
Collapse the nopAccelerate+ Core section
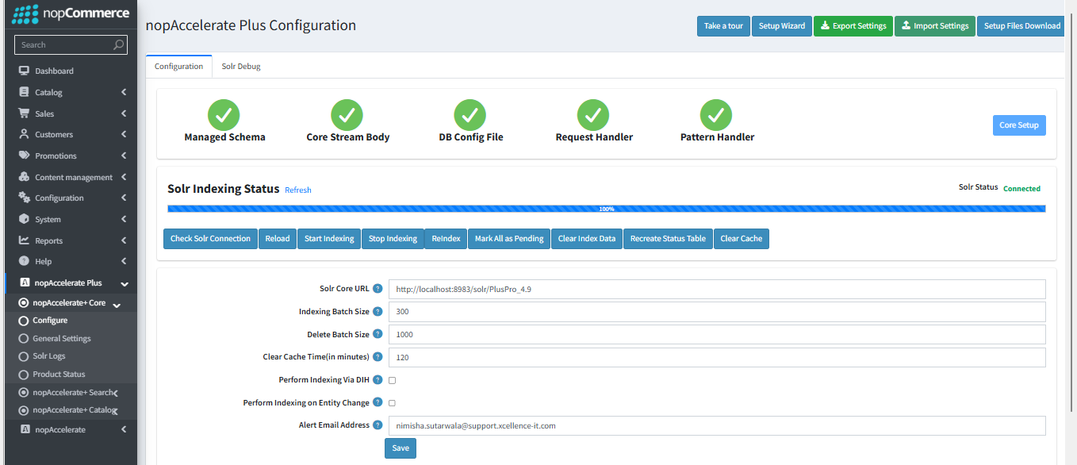[117, 302]
